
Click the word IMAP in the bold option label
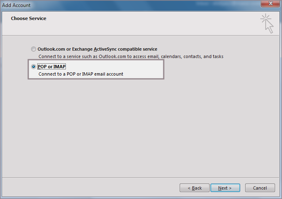click(x=60, y=67)
